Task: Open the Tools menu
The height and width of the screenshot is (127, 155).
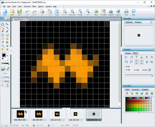Action: [x=14, y=6]
